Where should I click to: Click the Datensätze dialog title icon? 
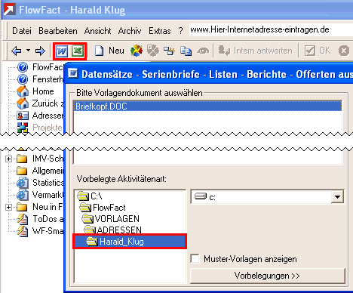click(x=73, y=73)
